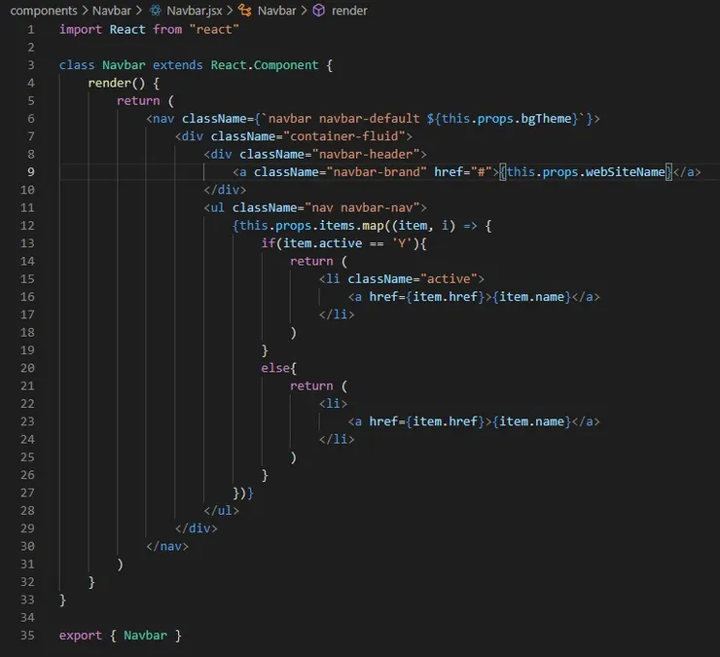This screenshot has width=720, height=657.
Task: Click the closing '</ul>' tag
Action: 221,511
